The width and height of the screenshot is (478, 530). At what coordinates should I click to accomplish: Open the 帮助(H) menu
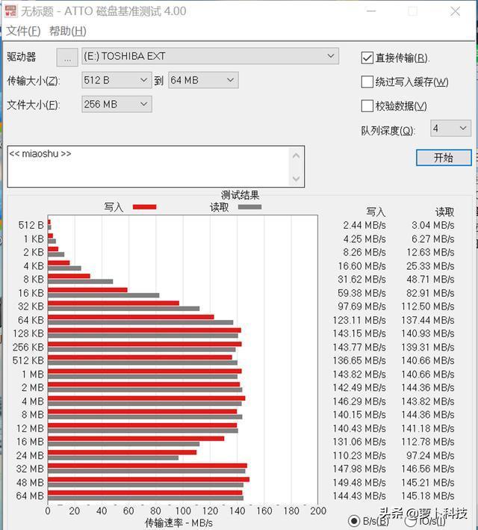pyautogui.click(x=67, y=31)
